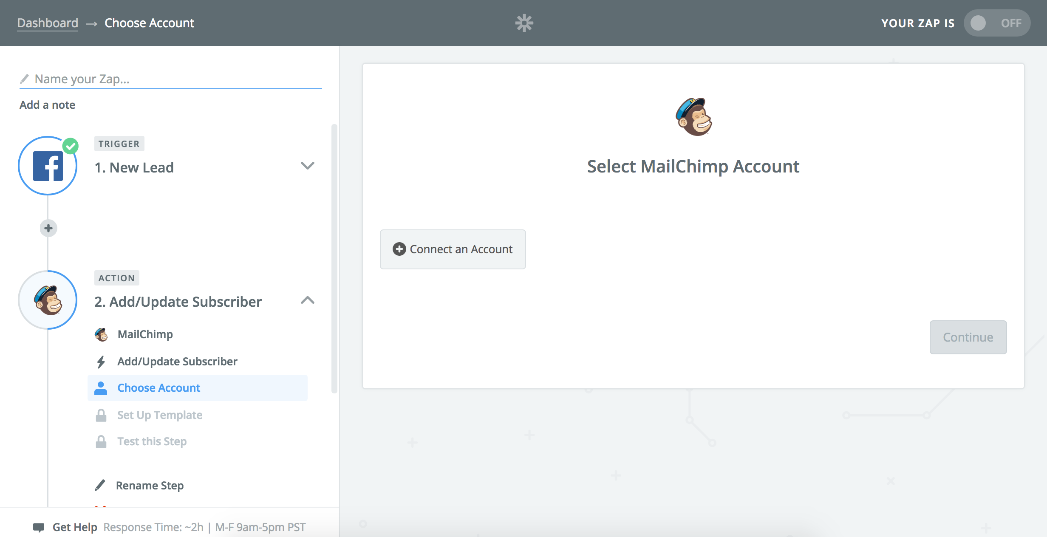
Task: Click the Facebook trigger step icon
Action: point(48,166)
